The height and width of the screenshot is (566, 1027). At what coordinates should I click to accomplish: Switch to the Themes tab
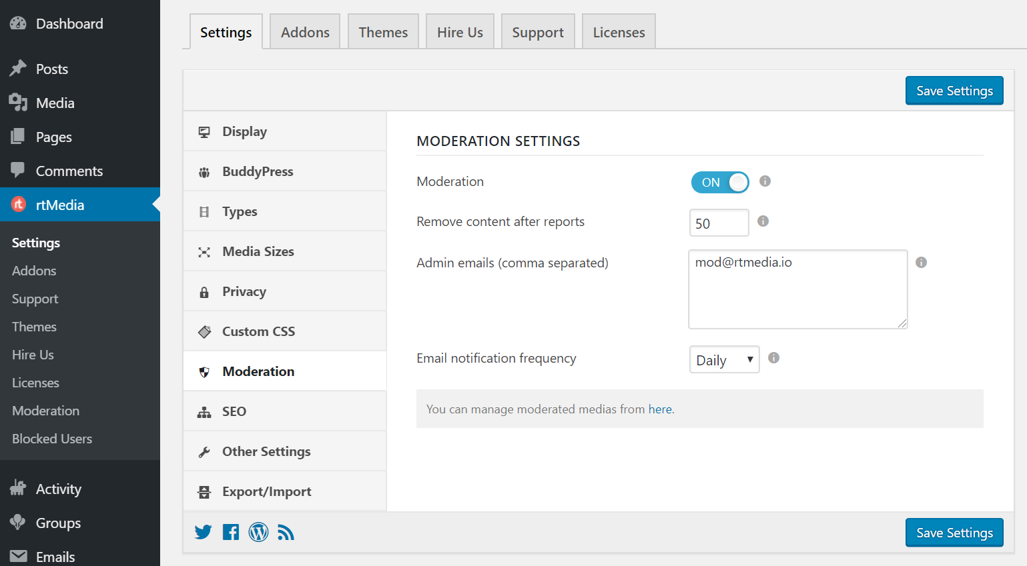tap(383, 31)
